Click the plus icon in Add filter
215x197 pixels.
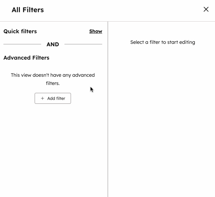click(x=43, y=98)
